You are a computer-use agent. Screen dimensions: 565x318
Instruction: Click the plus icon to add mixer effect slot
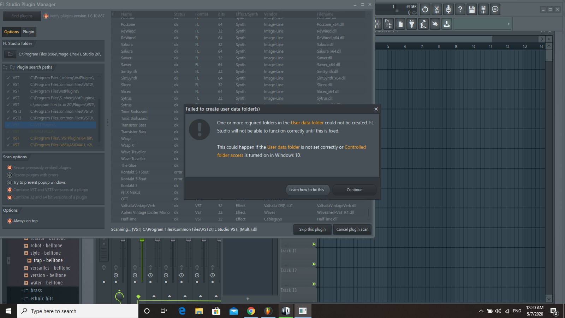[x=248, y=299]
